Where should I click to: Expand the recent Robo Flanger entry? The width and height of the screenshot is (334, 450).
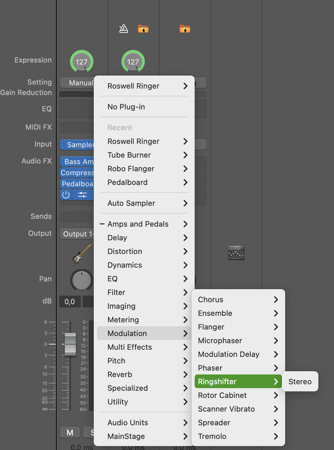144,169
